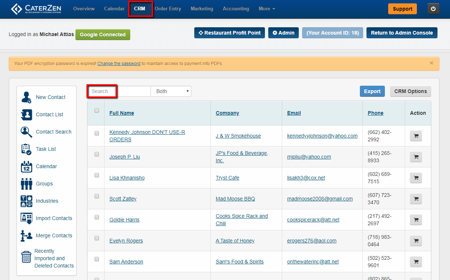Open New Contact via its person icon
The image size is (450, 280).
coord(26,97)
